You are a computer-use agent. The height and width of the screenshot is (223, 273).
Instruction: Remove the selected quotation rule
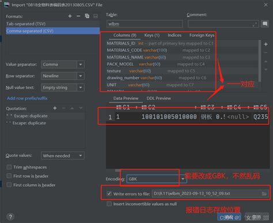coord(64,108)
